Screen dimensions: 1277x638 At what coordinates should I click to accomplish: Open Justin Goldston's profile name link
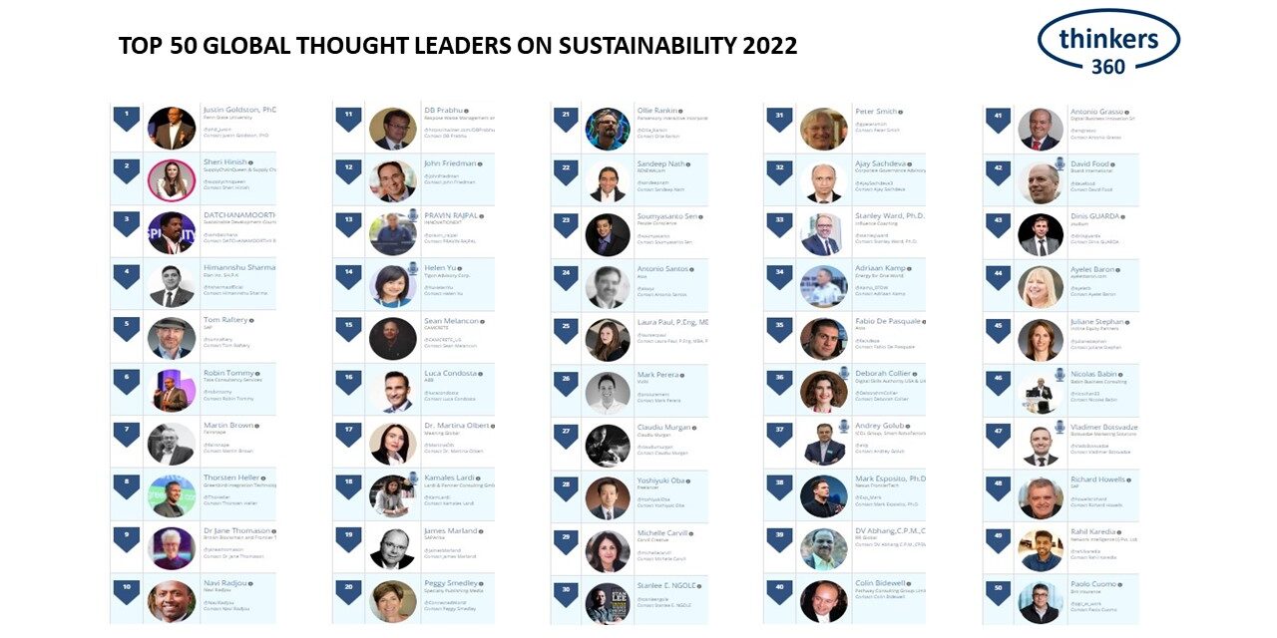coord(239,110)
